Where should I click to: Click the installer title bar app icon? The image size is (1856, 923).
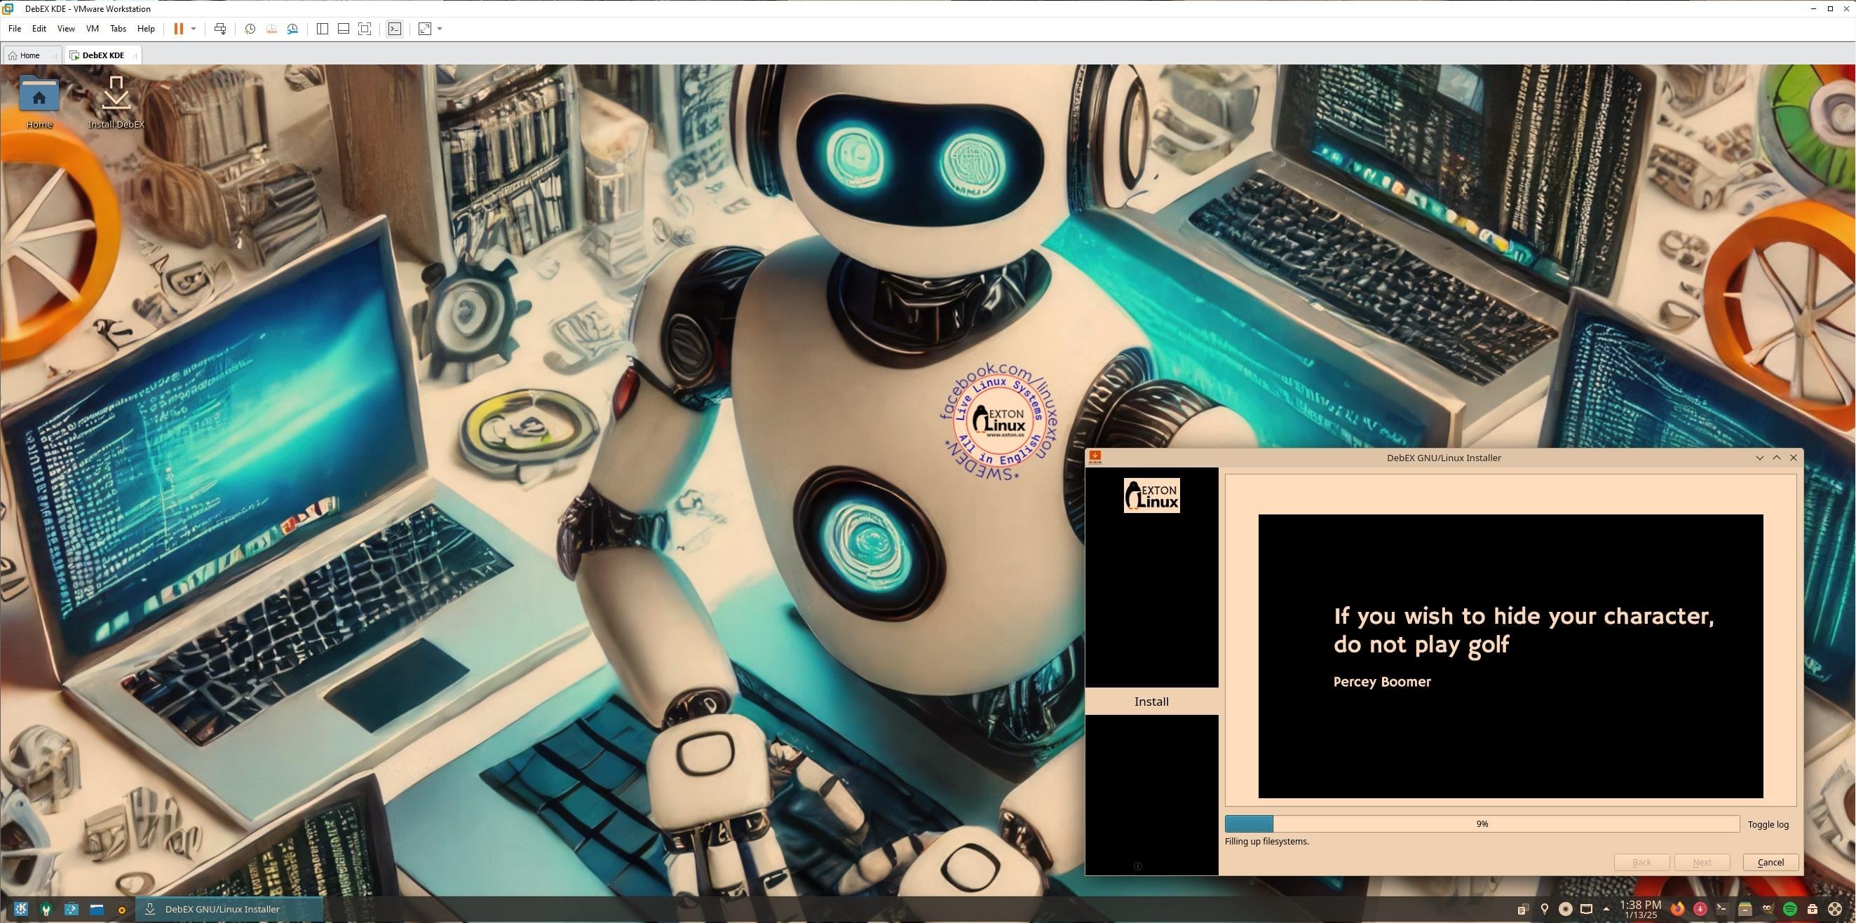tap(1095, 457)
